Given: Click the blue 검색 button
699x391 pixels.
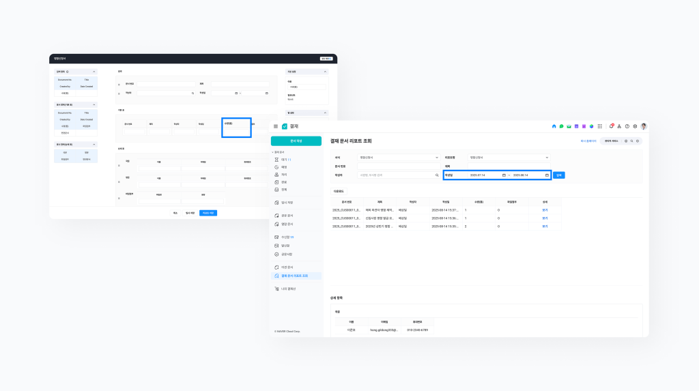Looking at the screenshot, I should tap(558, 175).
